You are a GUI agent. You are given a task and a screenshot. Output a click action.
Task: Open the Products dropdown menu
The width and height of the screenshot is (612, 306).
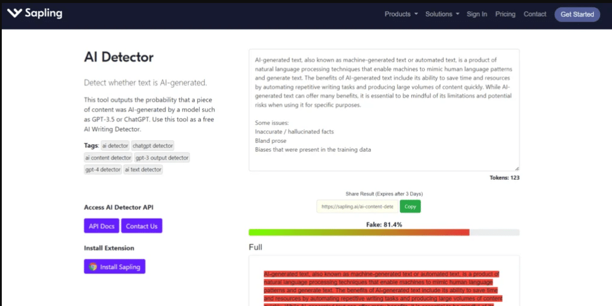401,14
